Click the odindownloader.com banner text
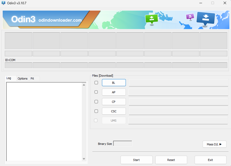The width and height of the screenshot is (231, 166). point(60,20)
